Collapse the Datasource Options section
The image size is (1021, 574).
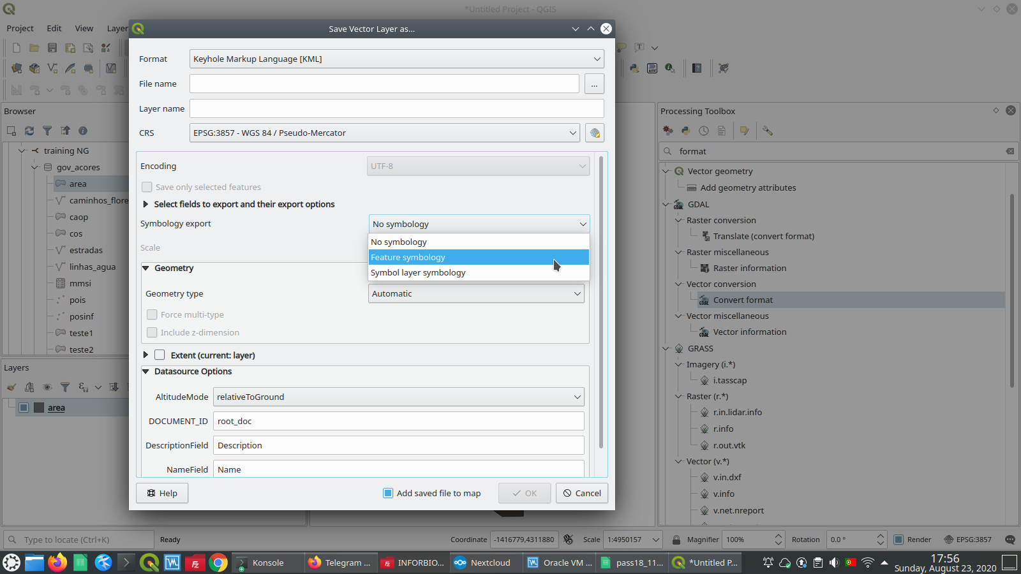[145, 371]
